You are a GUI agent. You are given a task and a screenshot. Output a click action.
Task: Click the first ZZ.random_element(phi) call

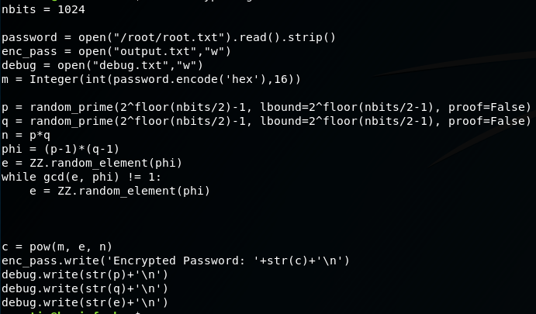click(x=106, y=163)
